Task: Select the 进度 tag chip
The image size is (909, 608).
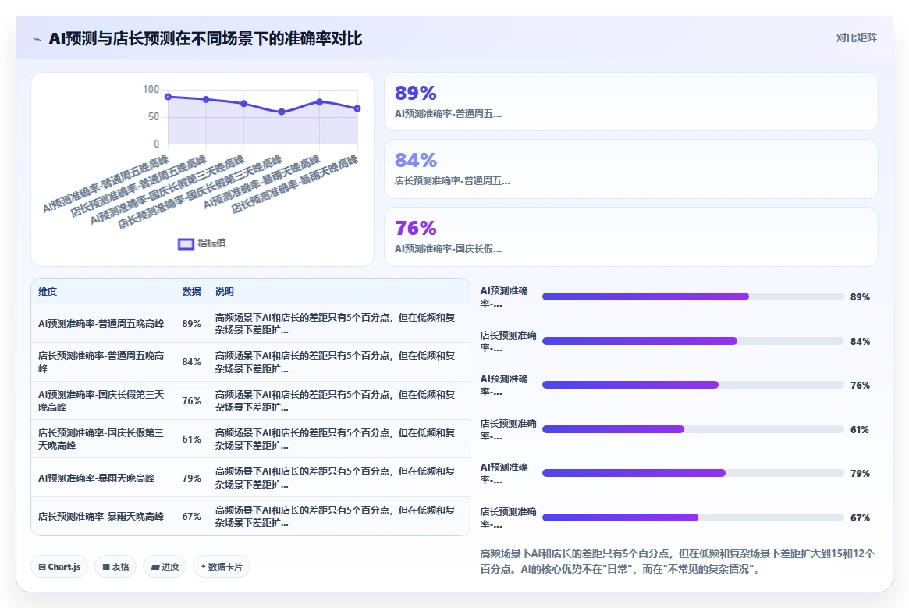Action: pyautogui.click(x=165, y=567)
